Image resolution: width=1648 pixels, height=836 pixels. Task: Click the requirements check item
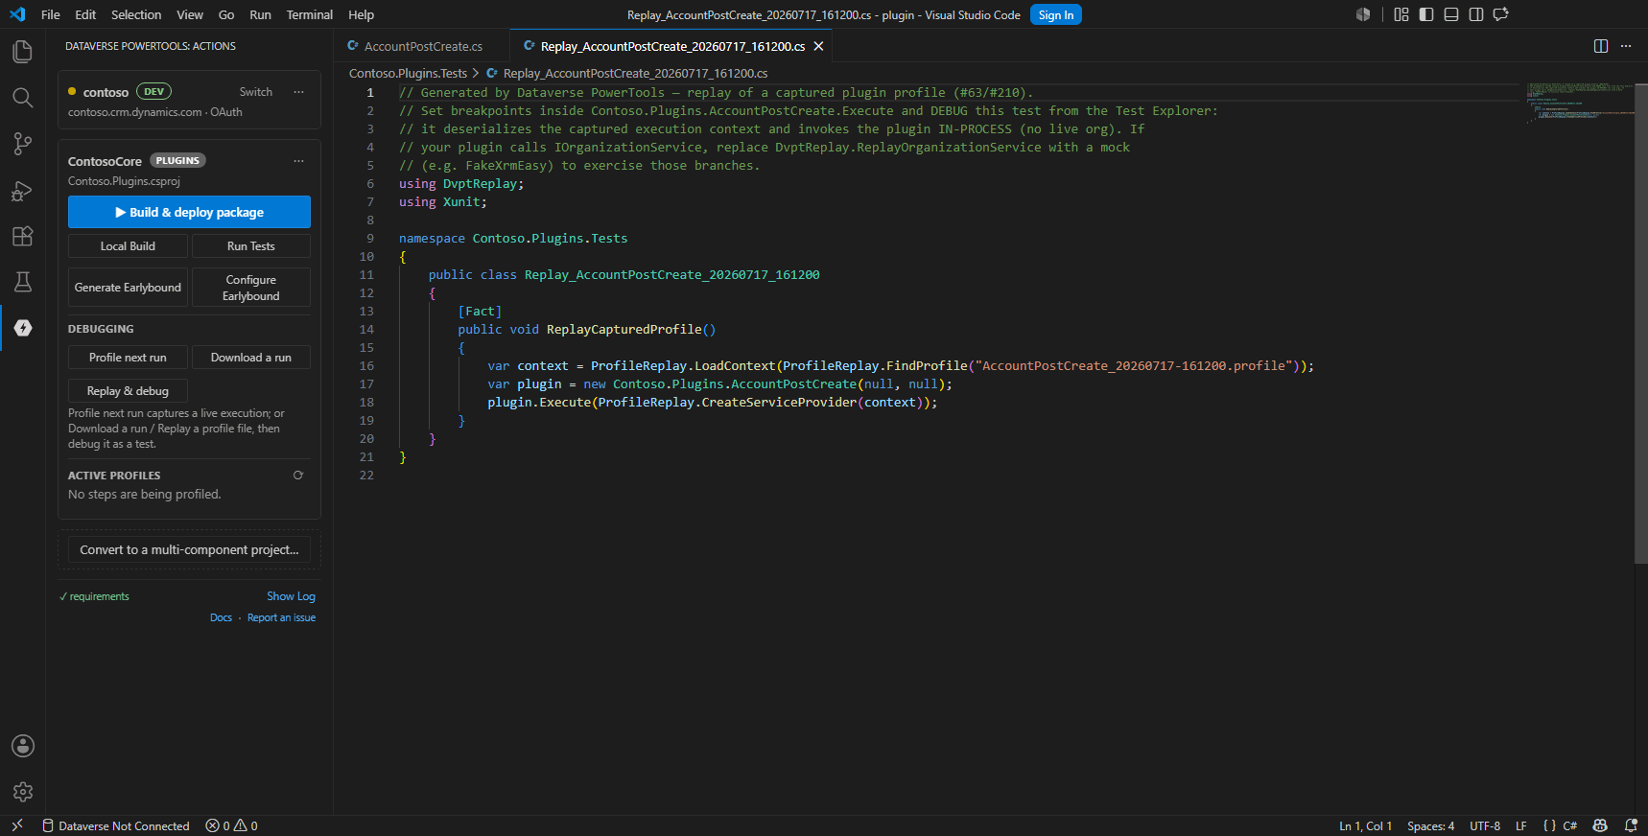pyautogui.click(x=94, y=596)
